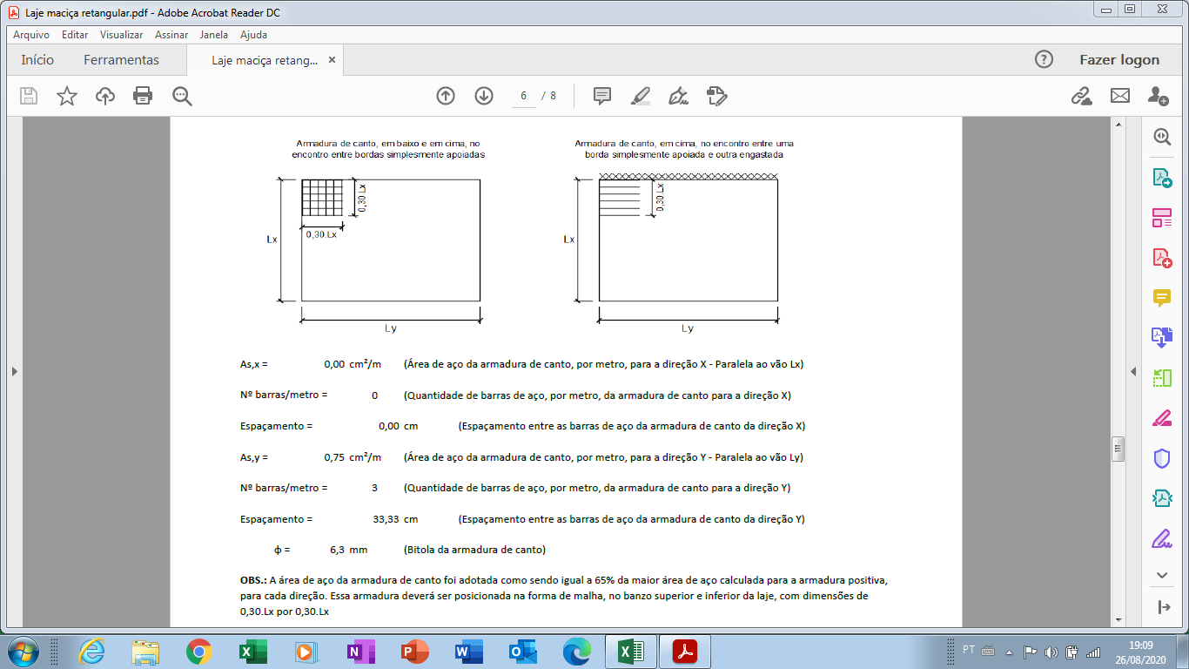Viewport: 1189px width, 669px height.
Task: Select the highlight text tool
Action: point(641,96)
